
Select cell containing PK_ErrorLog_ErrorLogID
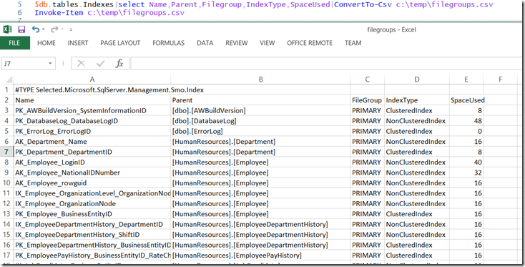[92, 131]
